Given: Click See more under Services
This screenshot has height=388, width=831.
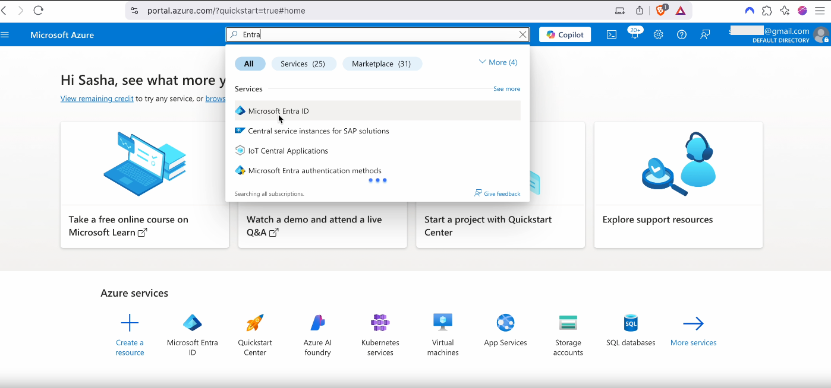Looking at the screenshot, I should click(506, 89).
